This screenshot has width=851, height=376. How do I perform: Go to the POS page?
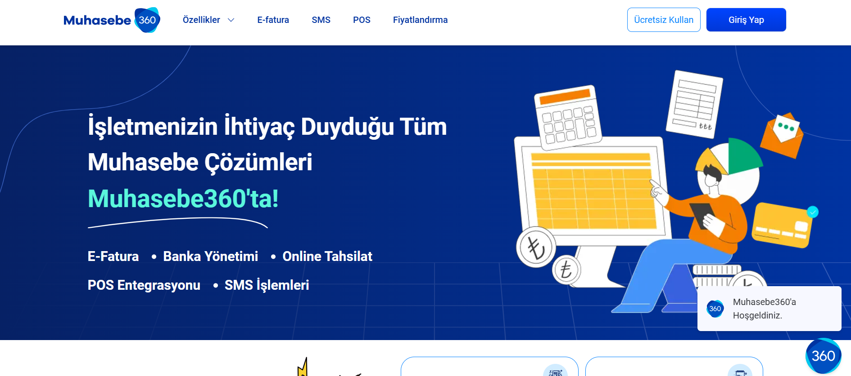(362, 20)
